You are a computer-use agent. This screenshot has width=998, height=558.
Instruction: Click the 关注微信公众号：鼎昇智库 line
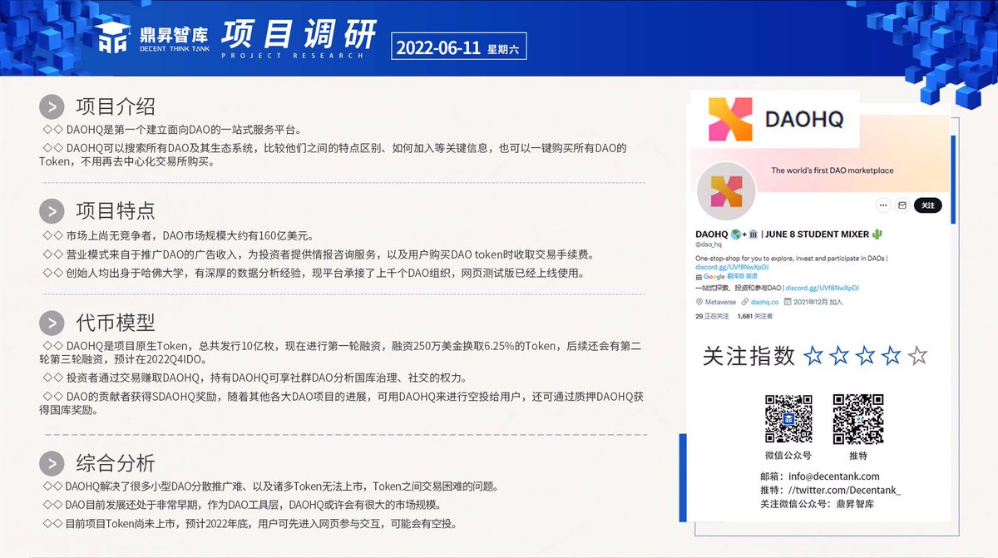tap(817, 505)
